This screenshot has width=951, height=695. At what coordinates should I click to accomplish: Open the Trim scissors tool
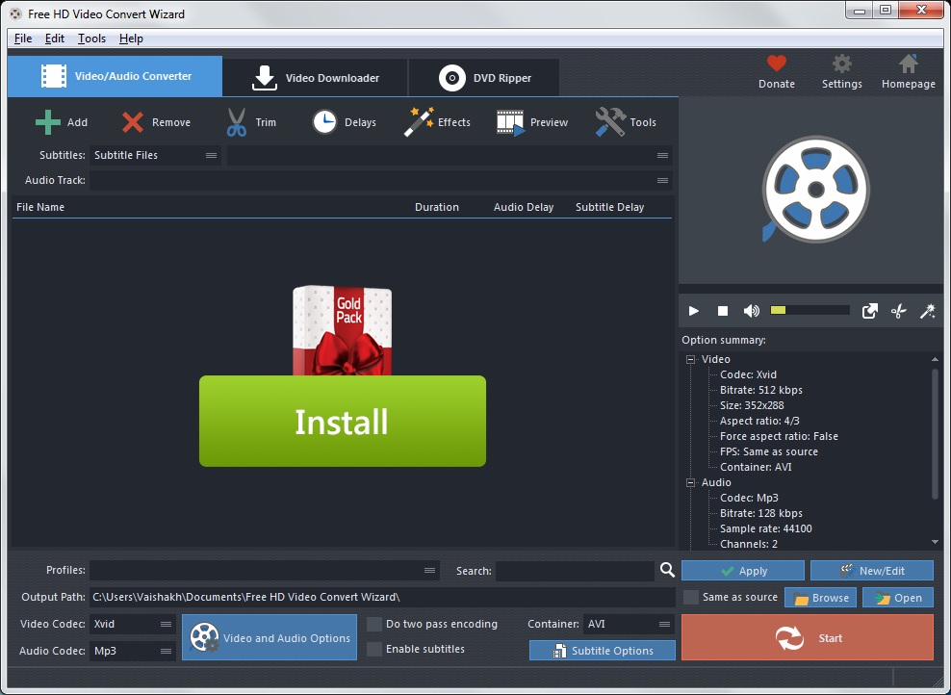(x=237, y=122)
